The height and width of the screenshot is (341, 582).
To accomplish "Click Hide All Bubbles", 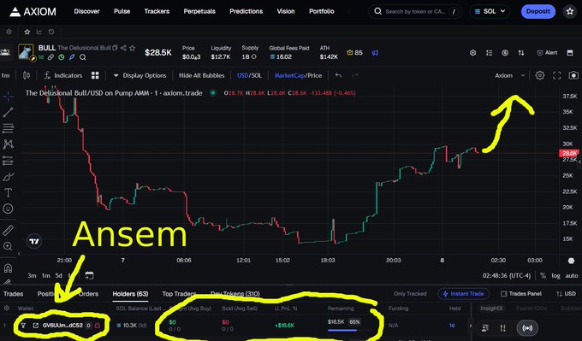I will (201, 75).
